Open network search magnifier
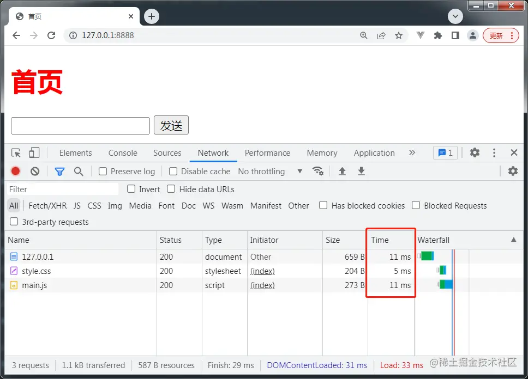528x379 pixels. 79,171
